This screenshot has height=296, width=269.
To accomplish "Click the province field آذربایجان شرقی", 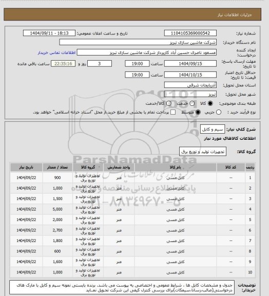I will point(190,85).
